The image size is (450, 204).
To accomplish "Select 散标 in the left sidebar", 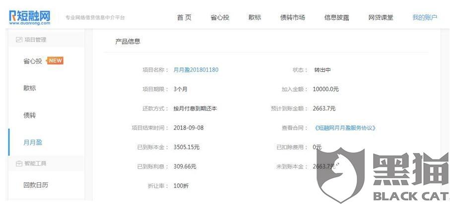I will (x=30, y=88).
